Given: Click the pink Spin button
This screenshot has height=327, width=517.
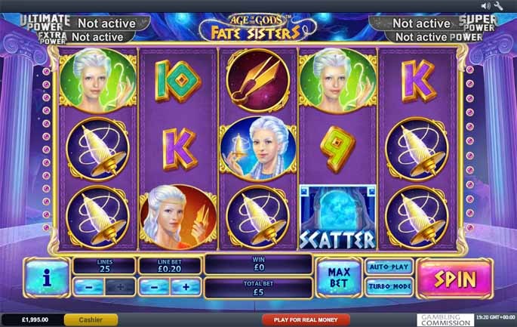Looking at the screenshot, I should coord(455,279).
